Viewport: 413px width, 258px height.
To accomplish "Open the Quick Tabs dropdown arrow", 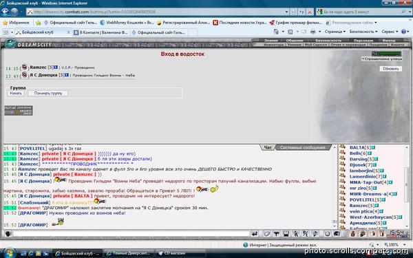I will pos(12,32).
